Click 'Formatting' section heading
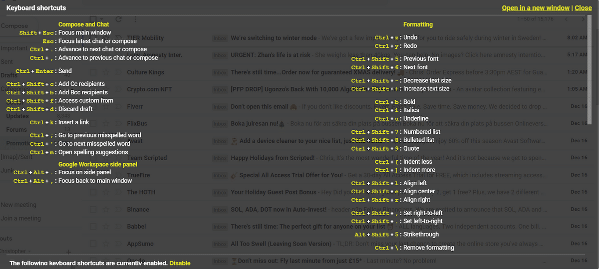Image resolution: width=599 pixels, height=269 pixels. point(418,24)
